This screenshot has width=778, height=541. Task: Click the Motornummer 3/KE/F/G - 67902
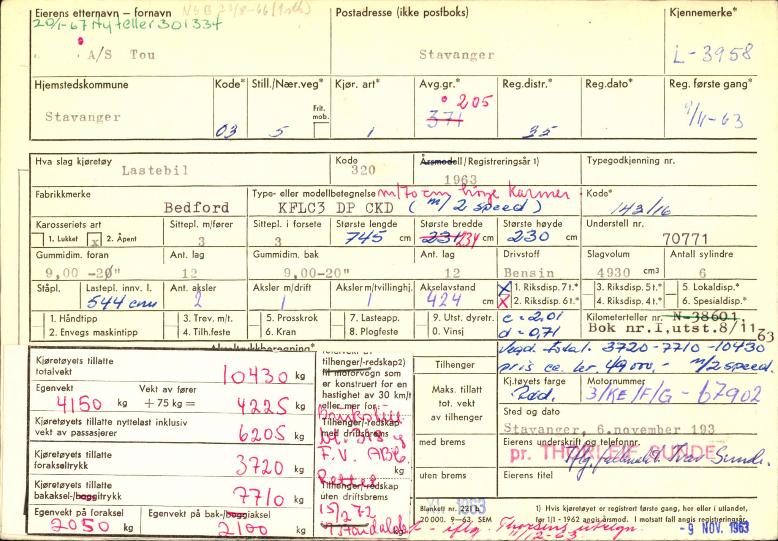[x=673, y=394]
